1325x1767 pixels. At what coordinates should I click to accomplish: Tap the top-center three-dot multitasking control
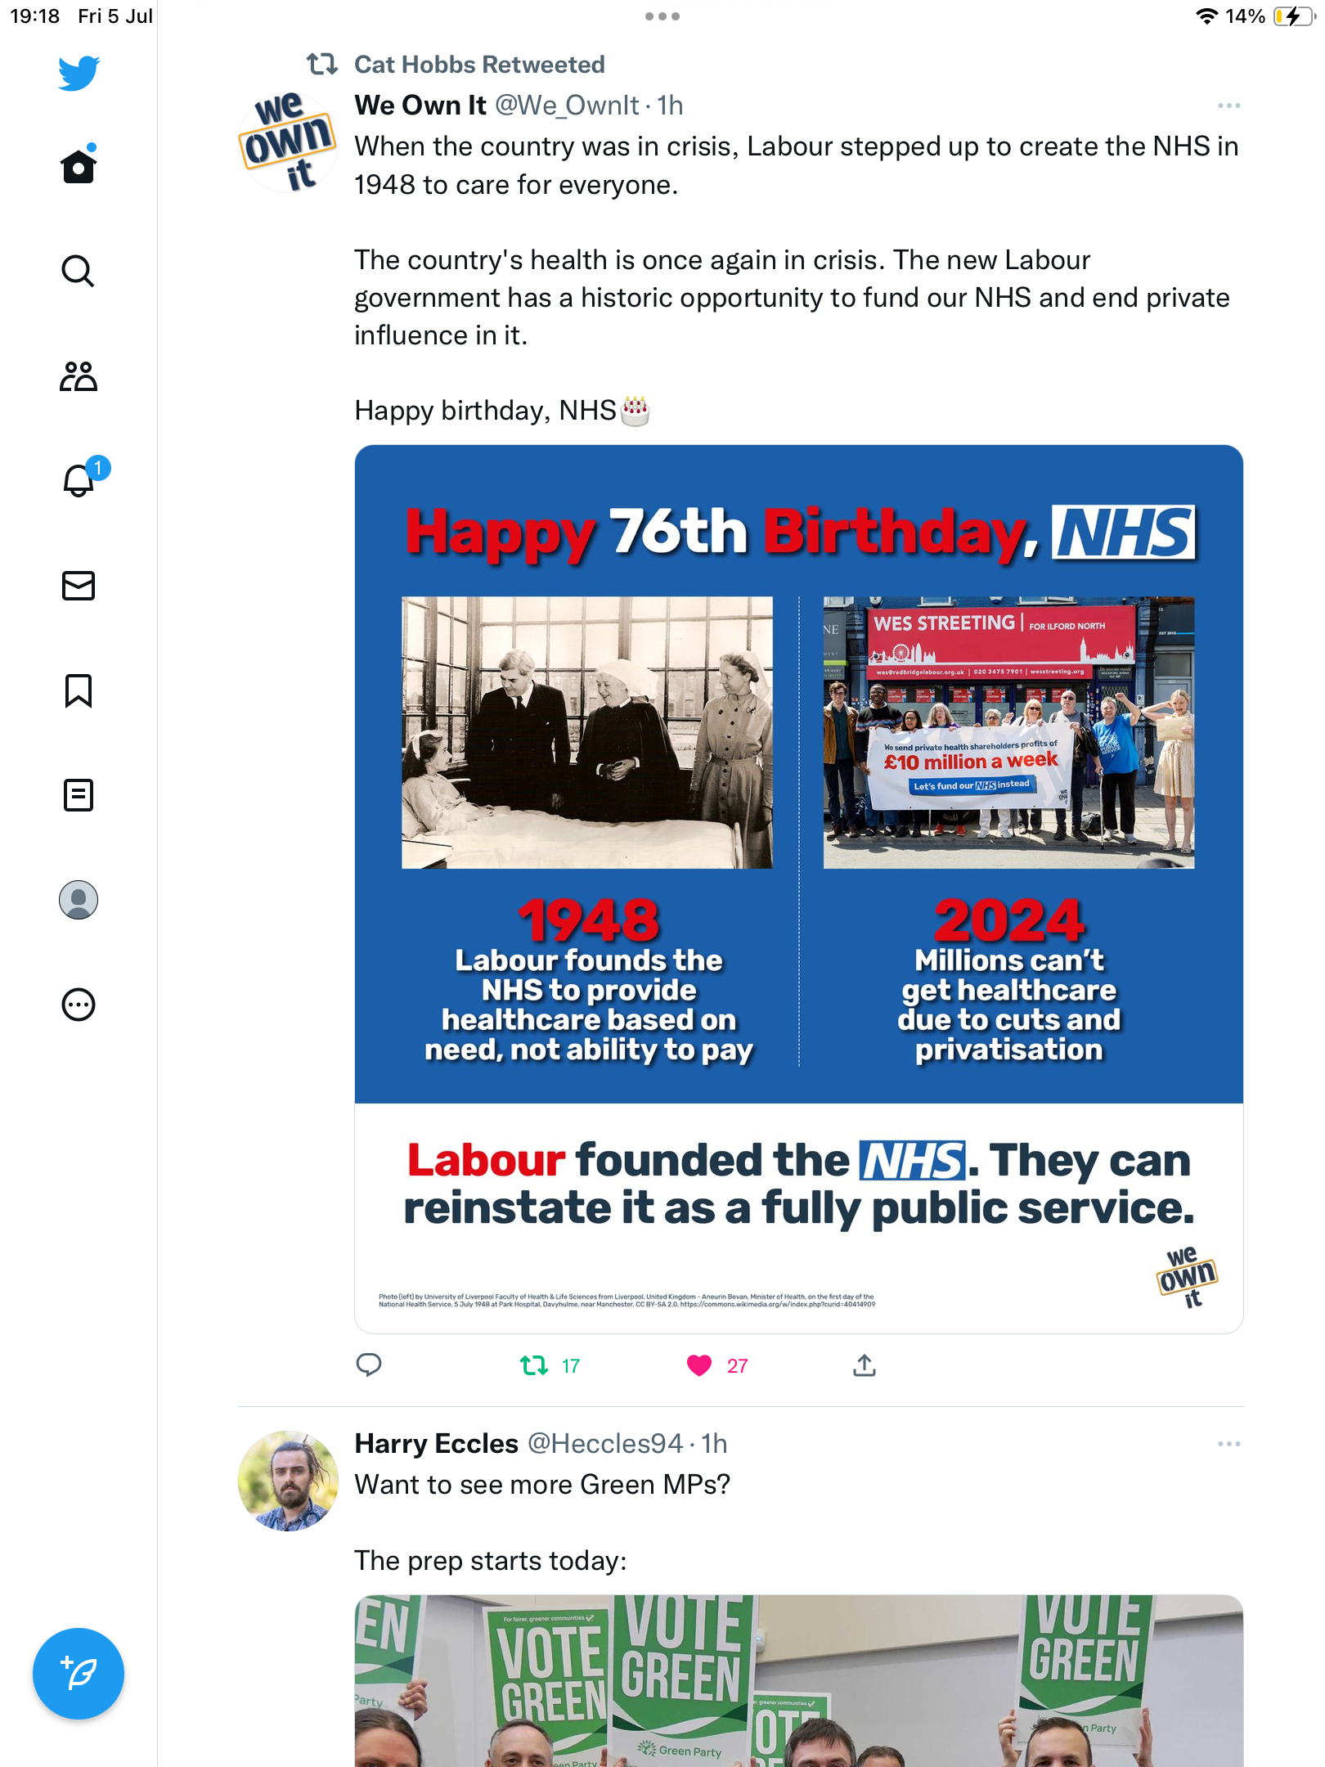(662, 16)
